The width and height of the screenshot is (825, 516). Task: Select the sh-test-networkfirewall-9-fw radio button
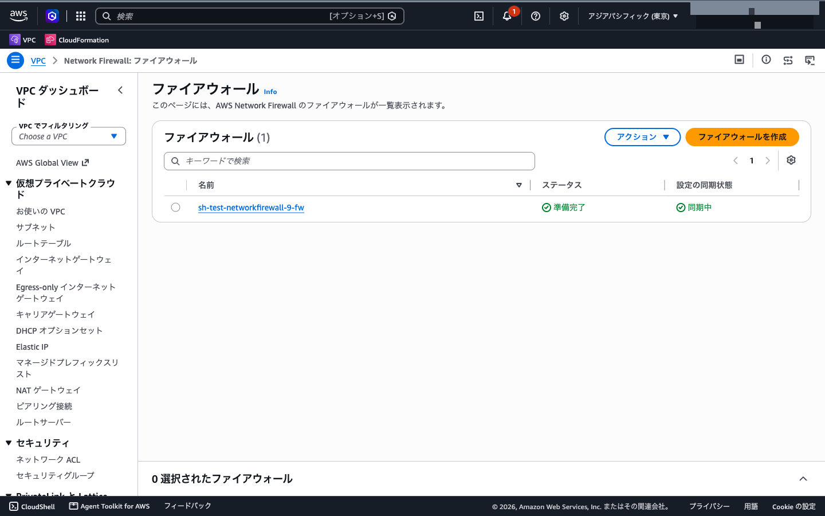pos(176,208)
